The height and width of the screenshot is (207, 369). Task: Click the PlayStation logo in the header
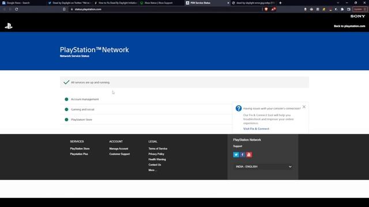9,26
